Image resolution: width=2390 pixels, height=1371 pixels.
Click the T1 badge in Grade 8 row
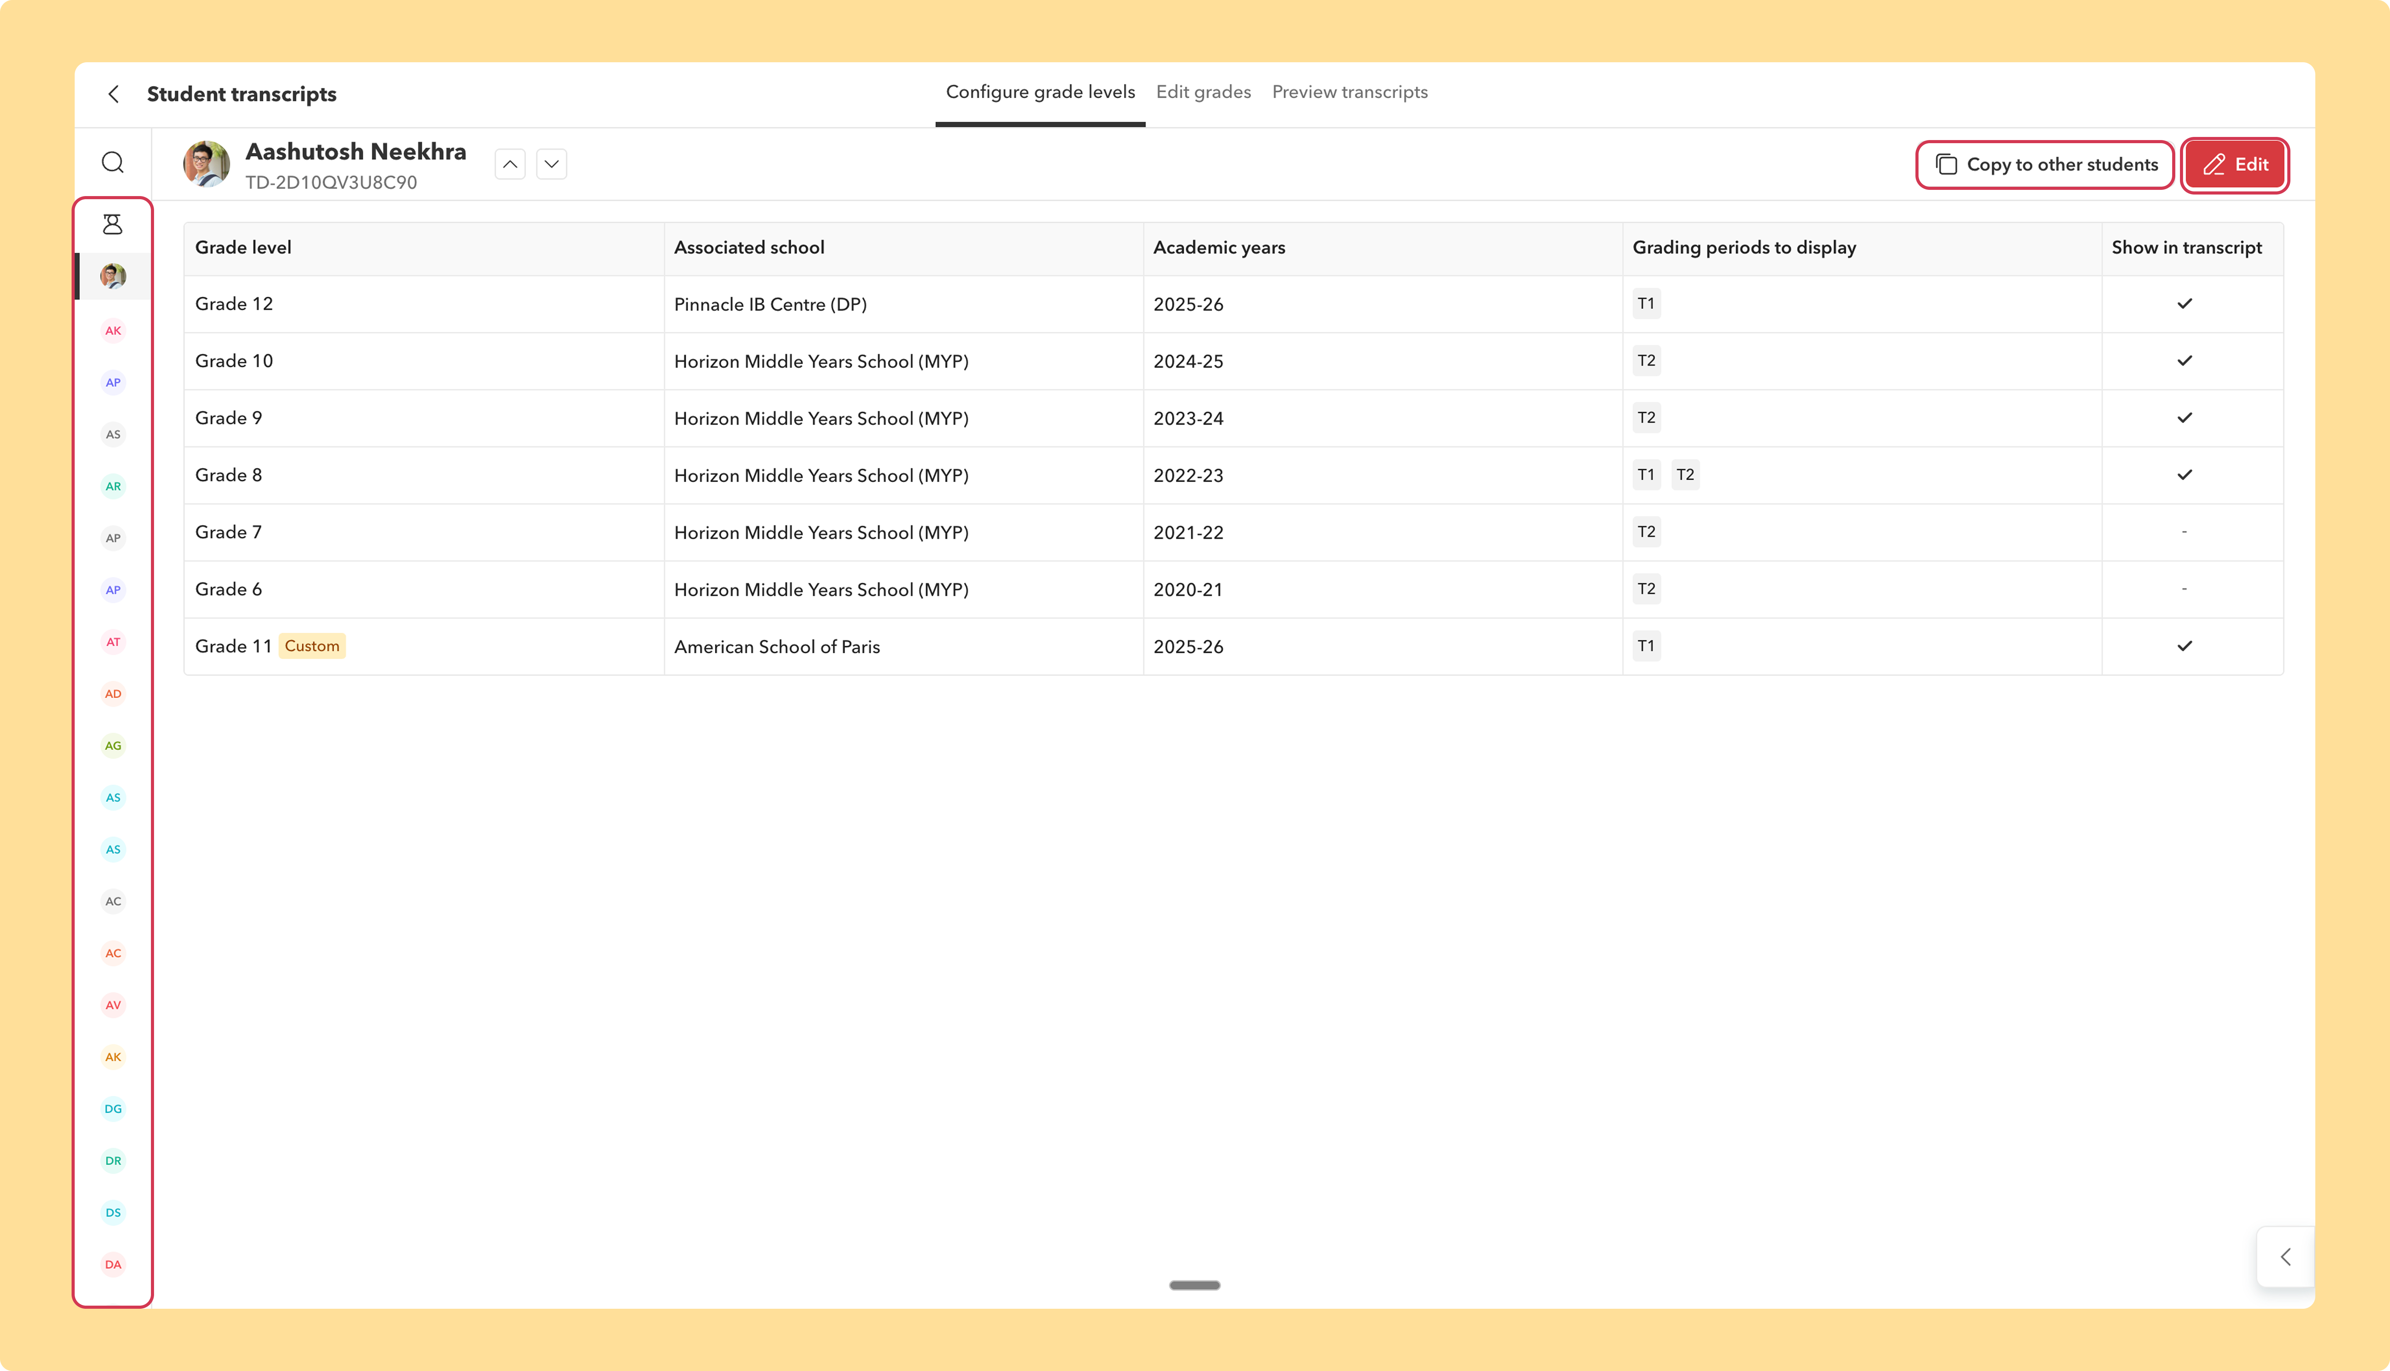pyautogui.click(x=1646, y=475)
